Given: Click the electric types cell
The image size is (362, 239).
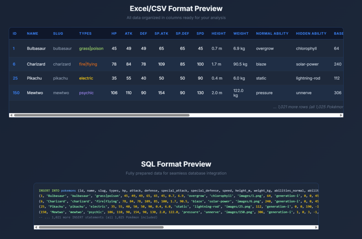Looking at the screenshot, I should [x=86, y=78].
